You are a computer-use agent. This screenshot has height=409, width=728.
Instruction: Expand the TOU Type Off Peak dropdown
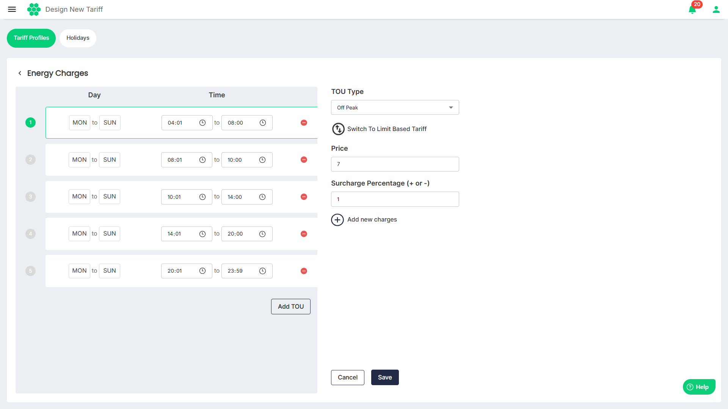[395, 108]
